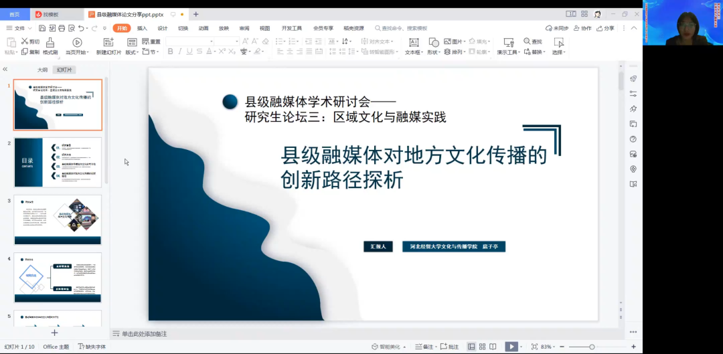
Task: Click the Collaborate (协作) button
Action: pyautogui.click(x=582, y=28)
